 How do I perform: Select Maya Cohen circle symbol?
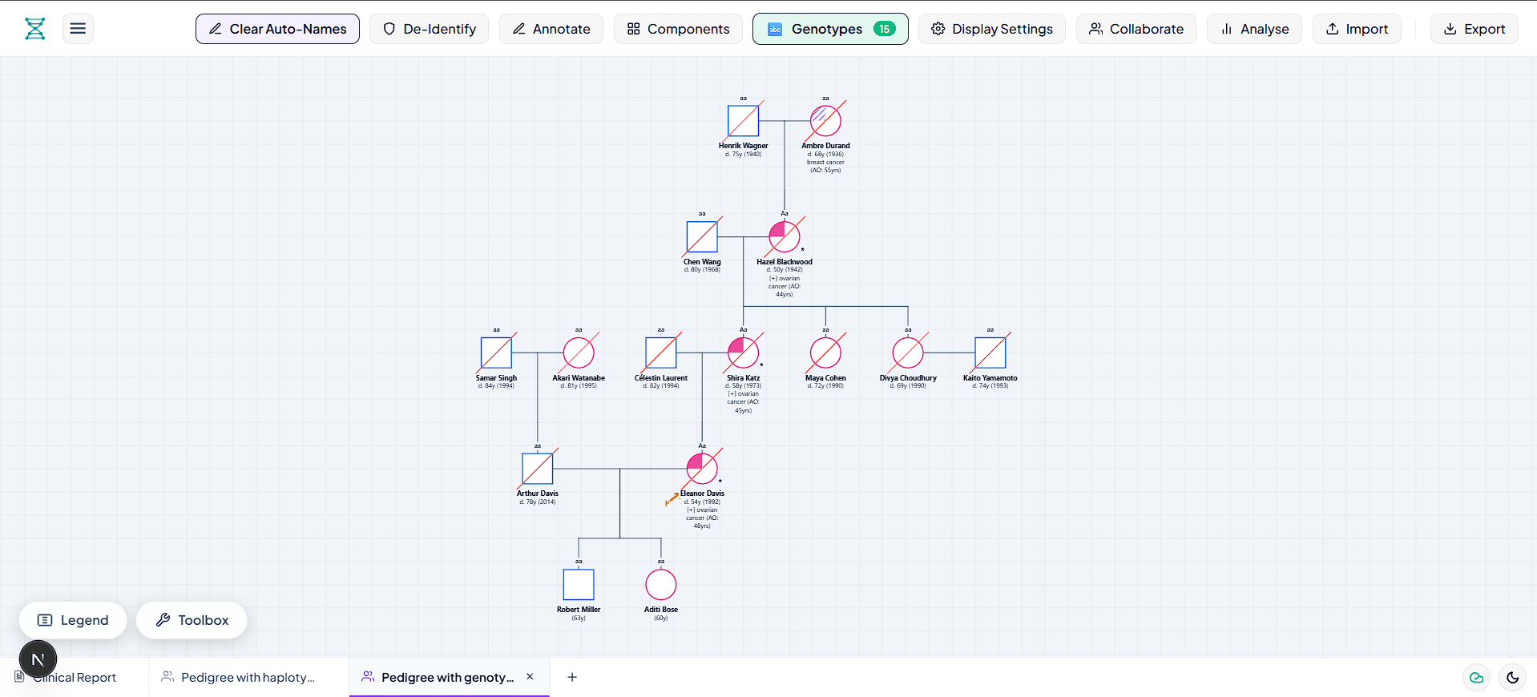coord(825,353)
